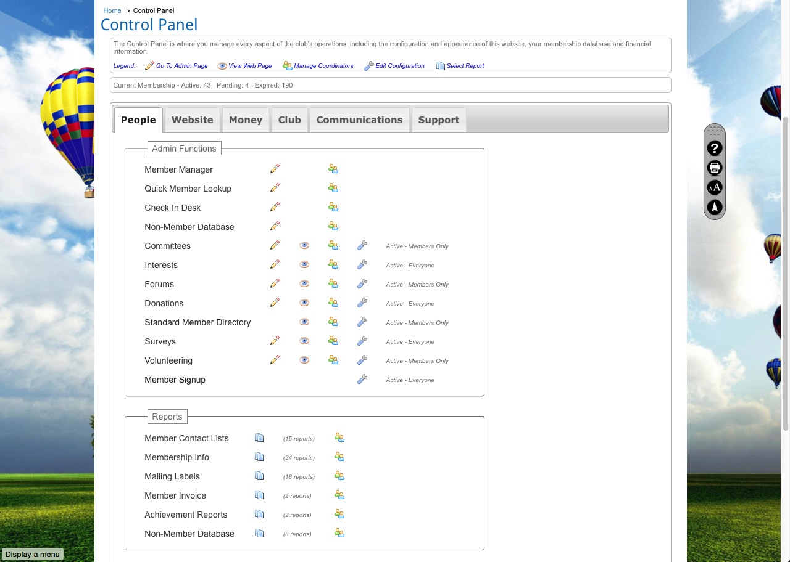View Standard Member Directory web page eye icon
Screen dimensions: 790x562
coord(304,322)
